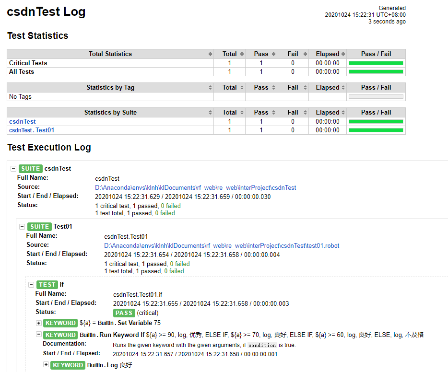Click the csdnTest.Test01 pass/fail bar

[376, 130]
